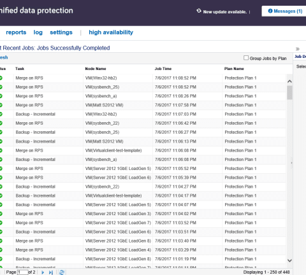
Task: Select job time 7/6/2017 11:04:07 PM
Action: pos(175,205)
